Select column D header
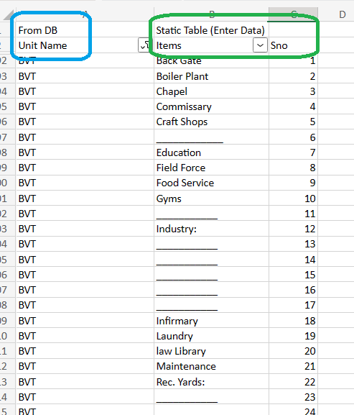Viewport: 354px width, 415px height. (342, 14)
